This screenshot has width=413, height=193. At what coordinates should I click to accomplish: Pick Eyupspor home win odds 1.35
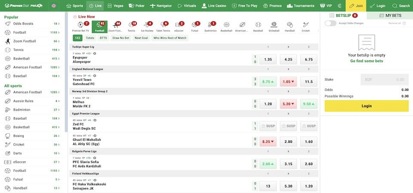pyautogui.click(x=268, y=60)
